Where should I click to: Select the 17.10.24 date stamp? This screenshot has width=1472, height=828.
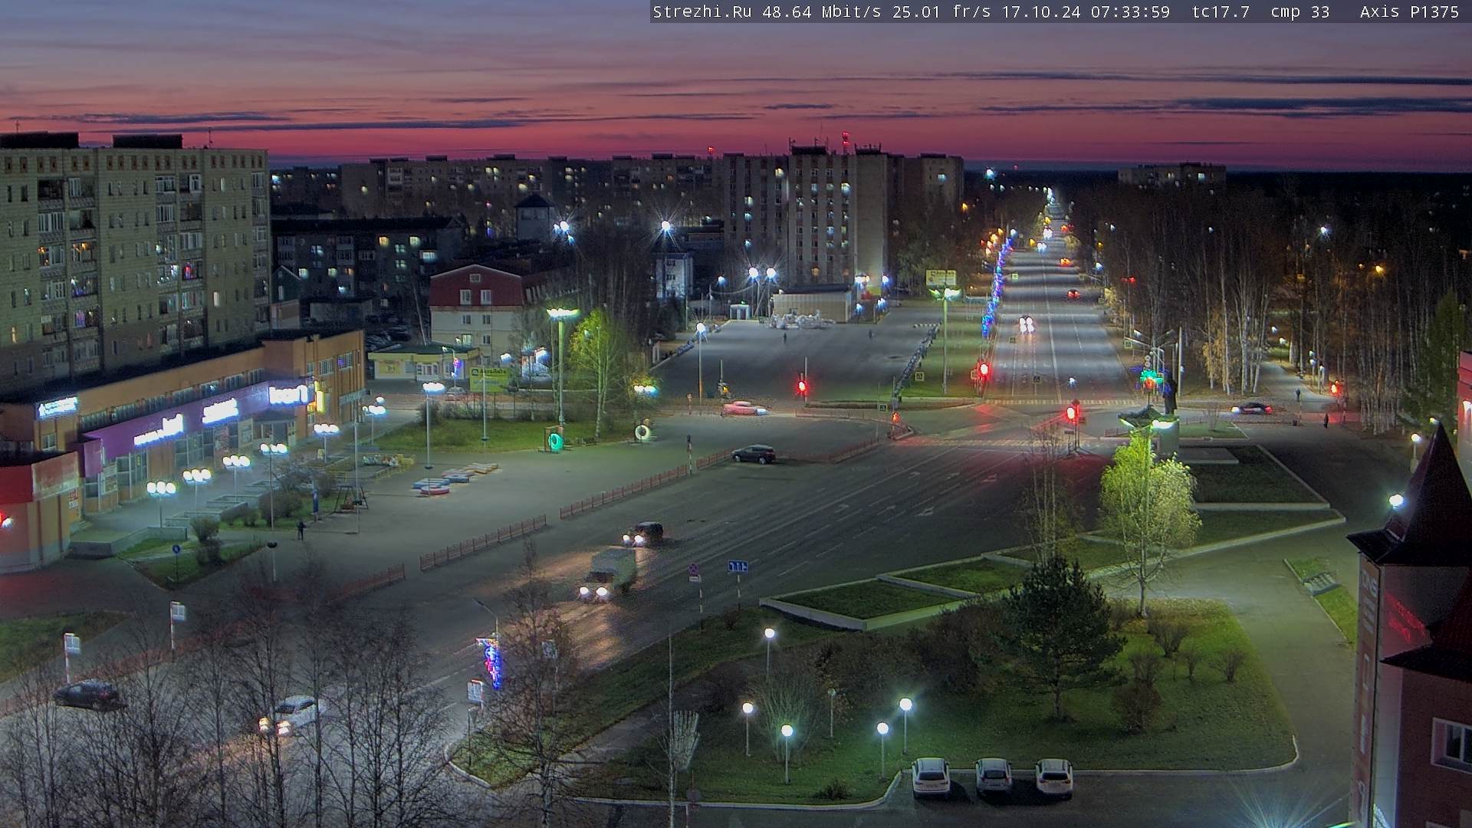click(x=1041, y=11)
